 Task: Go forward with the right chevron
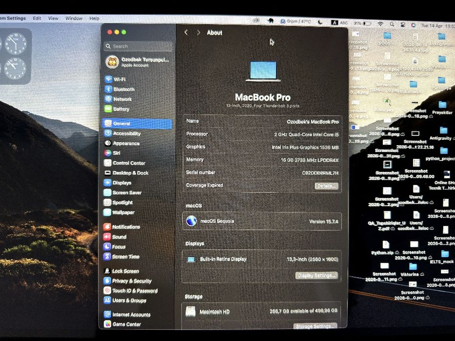tap(198, 33)
